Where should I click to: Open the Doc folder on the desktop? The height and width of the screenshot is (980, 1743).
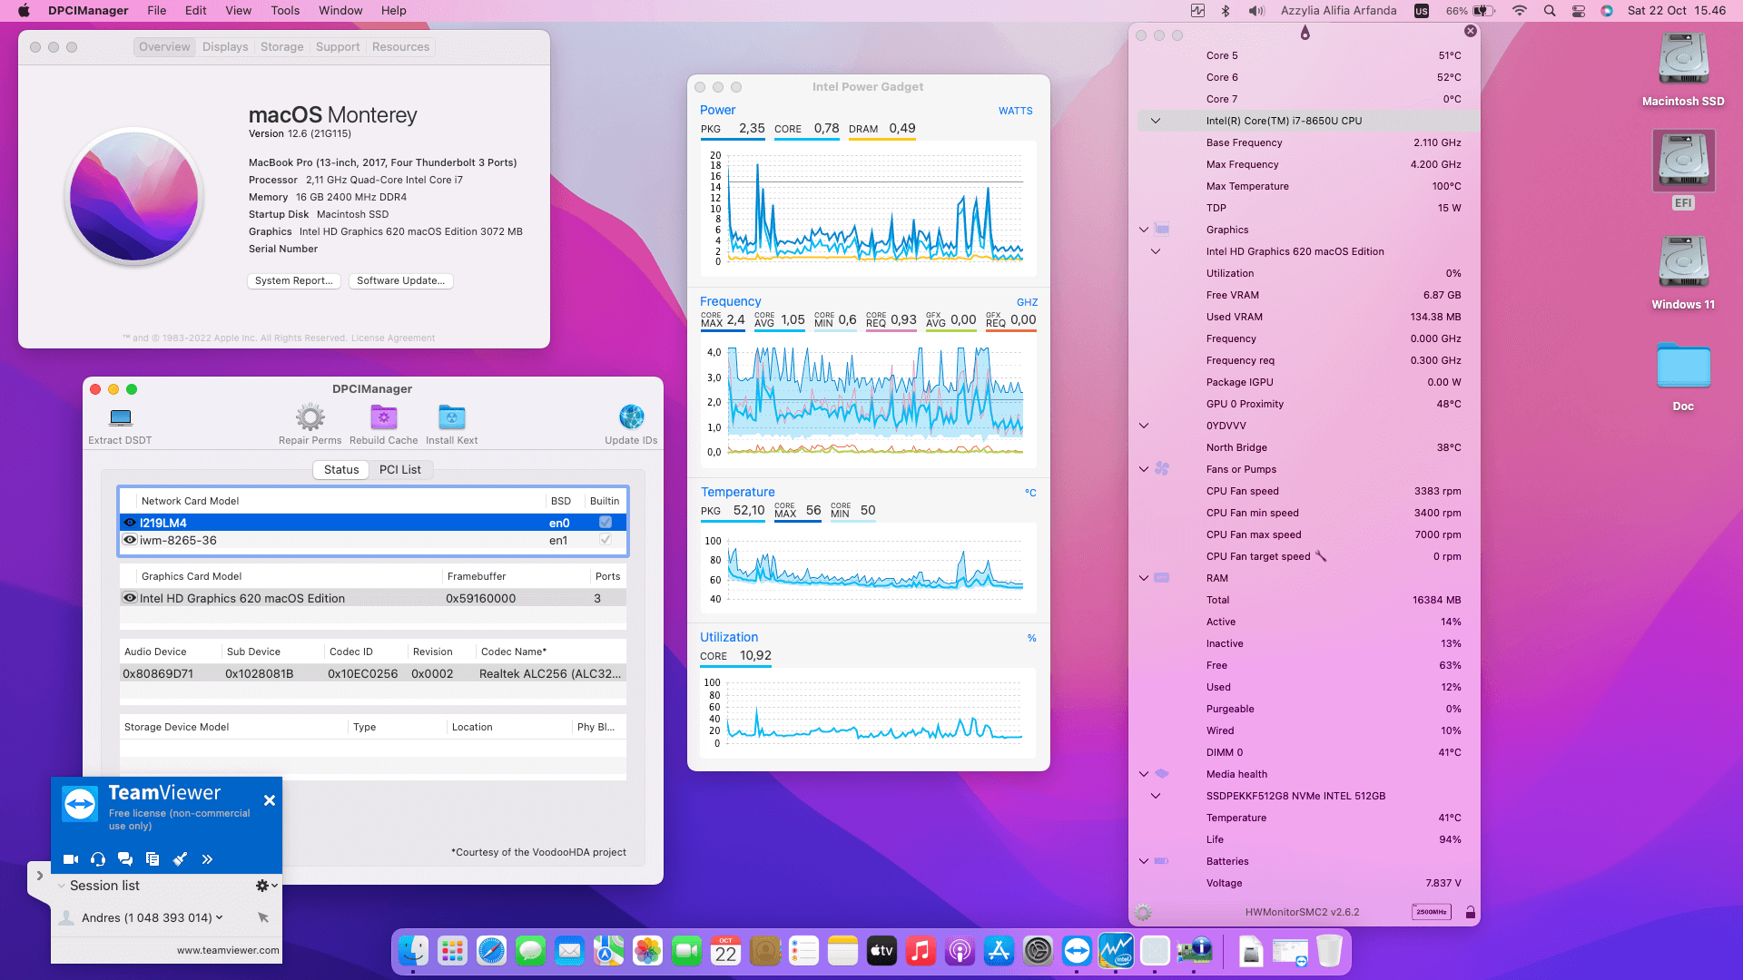[x=1683, y=366]
